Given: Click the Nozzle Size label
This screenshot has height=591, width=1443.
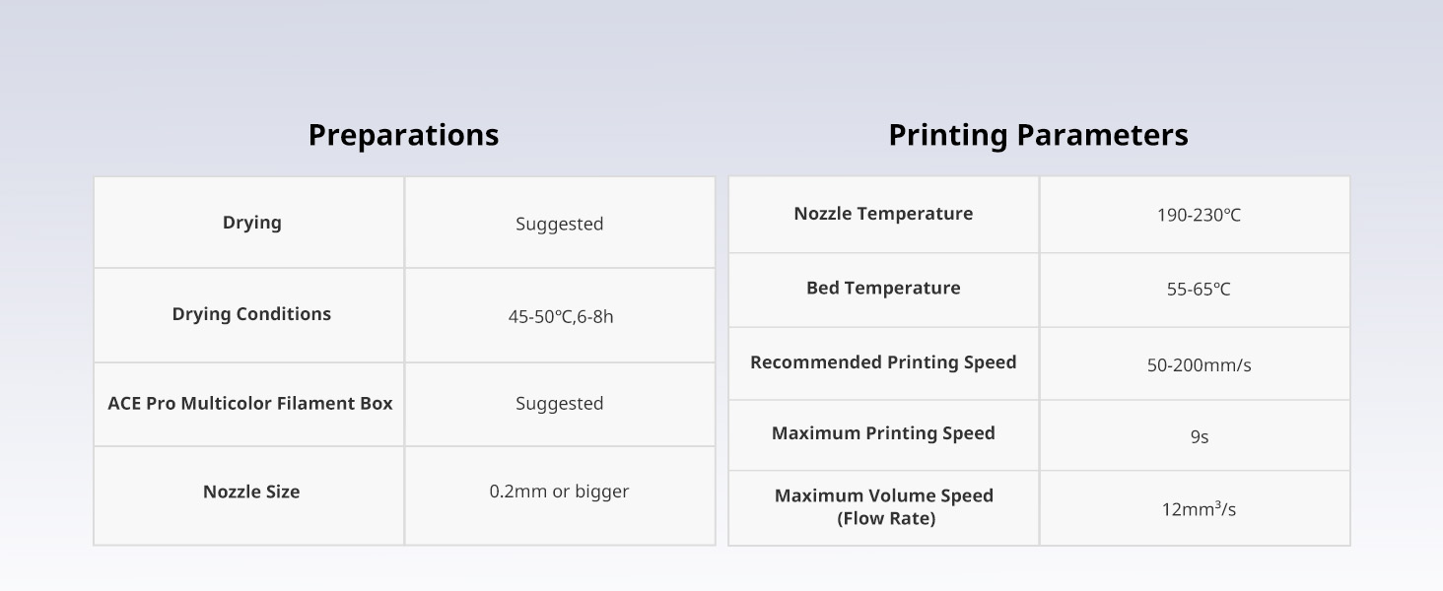Looking at the screenshot, I should (x=251, y=492).
